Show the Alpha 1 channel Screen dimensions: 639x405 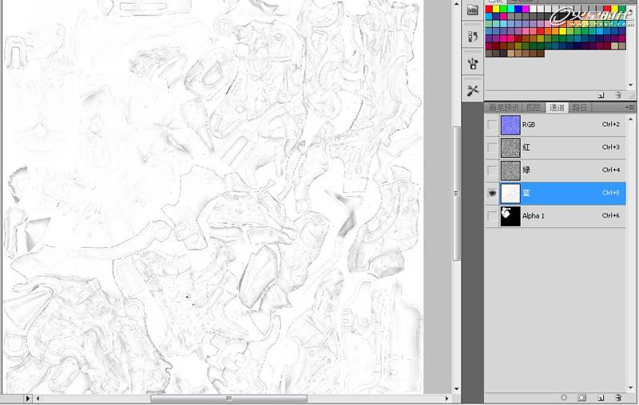click(x=492, y=216)
